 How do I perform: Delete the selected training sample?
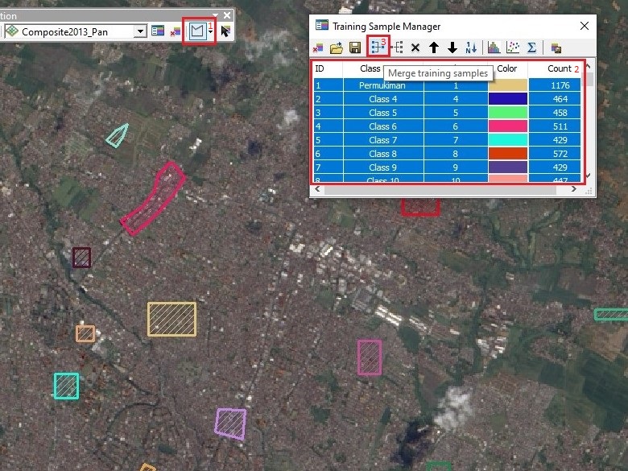[x=415, y=48]
